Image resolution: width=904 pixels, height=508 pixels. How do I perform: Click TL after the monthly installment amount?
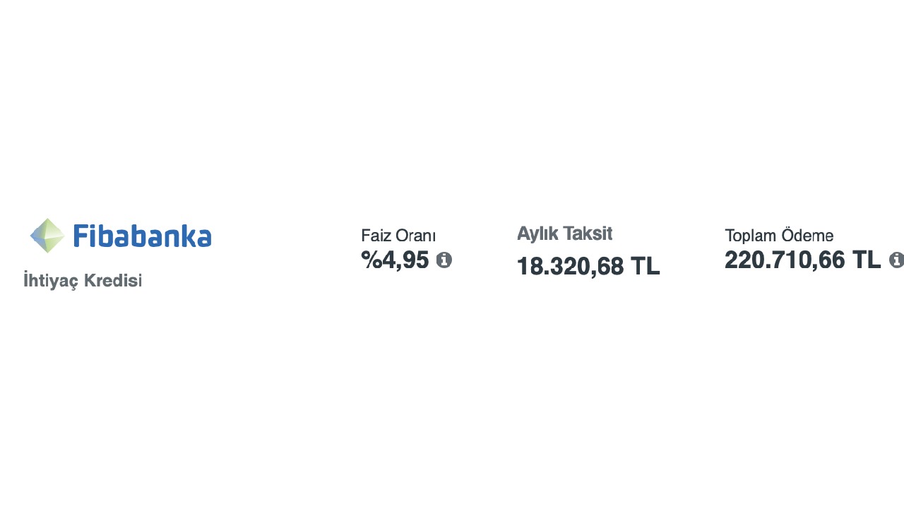(x=645, y=267)
